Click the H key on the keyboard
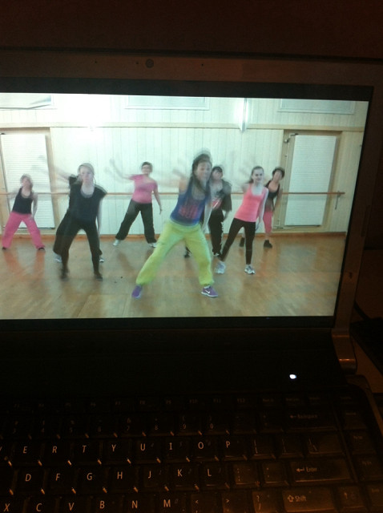This screenshot has width=383, height=513. pyautogui.click(x=120, y=475)
